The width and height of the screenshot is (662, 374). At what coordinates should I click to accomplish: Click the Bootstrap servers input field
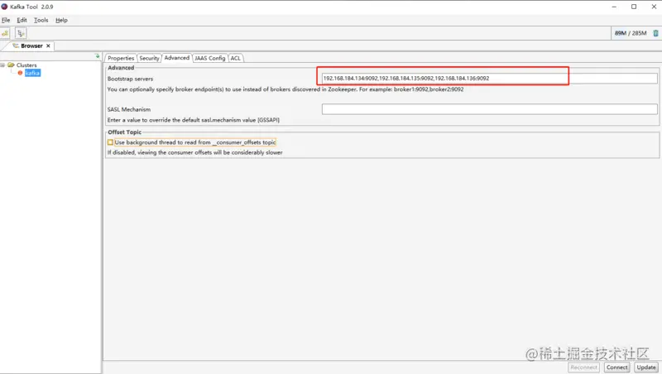(x=489, y=78)
